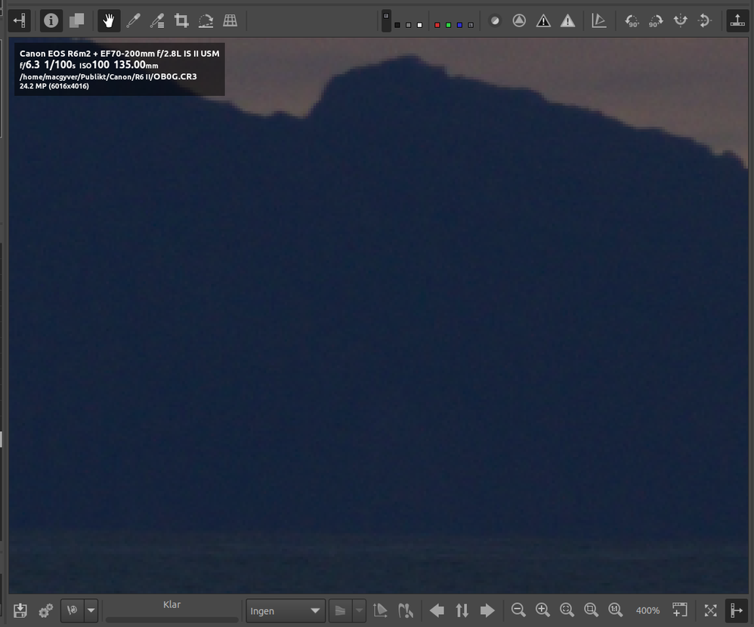Select the Hand pan tool
This screenshot has width=754, height=627.
(x=109, y=20)
